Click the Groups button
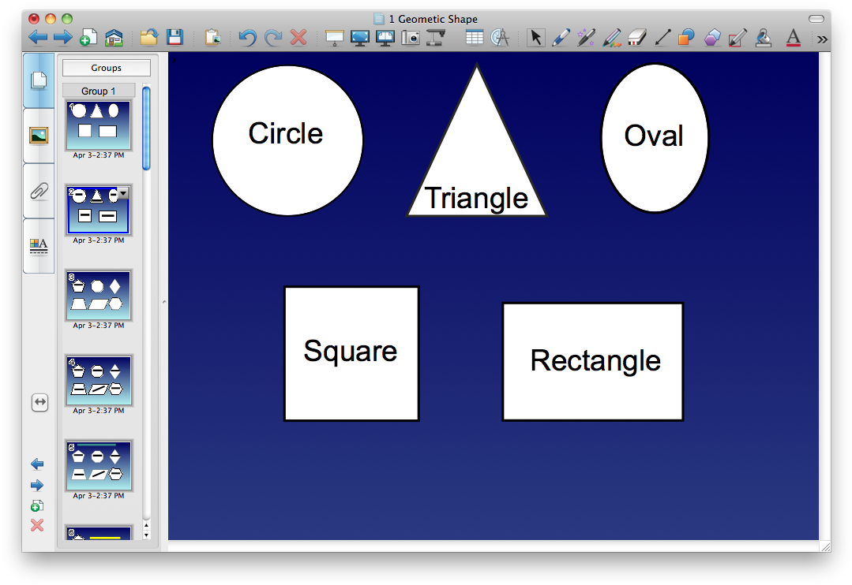This screenshot has width=852, height=585. pyautogui.click(x=106, y=68)
